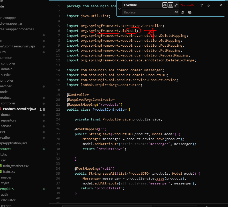Open ProductController.java in the explorer
The image size is (228, 207).
[19, 109]
